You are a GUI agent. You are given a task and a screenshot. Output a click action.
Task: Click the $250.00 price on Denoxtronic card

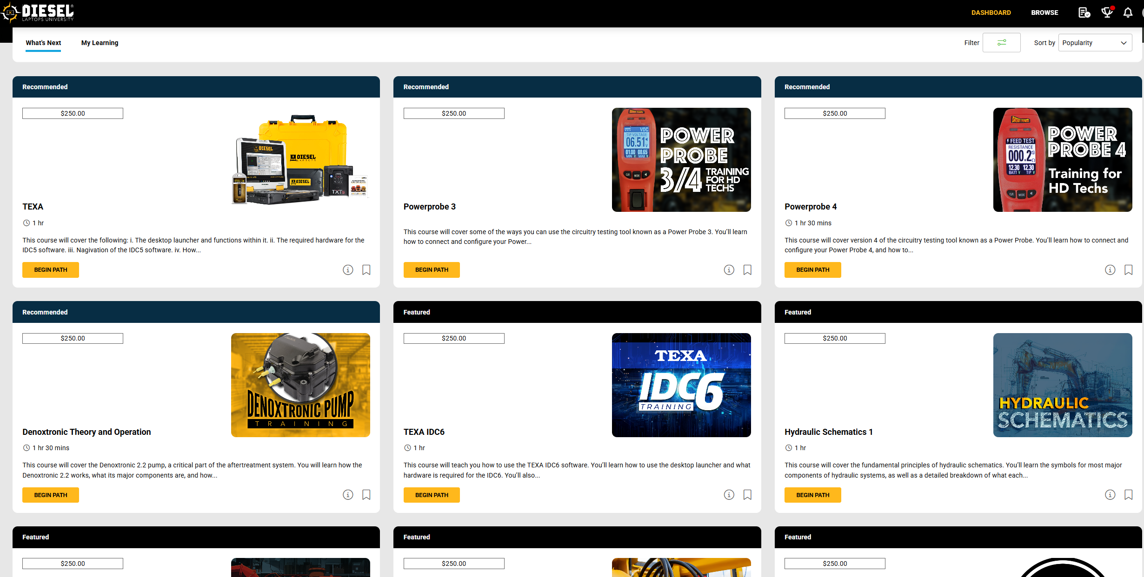tap(73, 338)
